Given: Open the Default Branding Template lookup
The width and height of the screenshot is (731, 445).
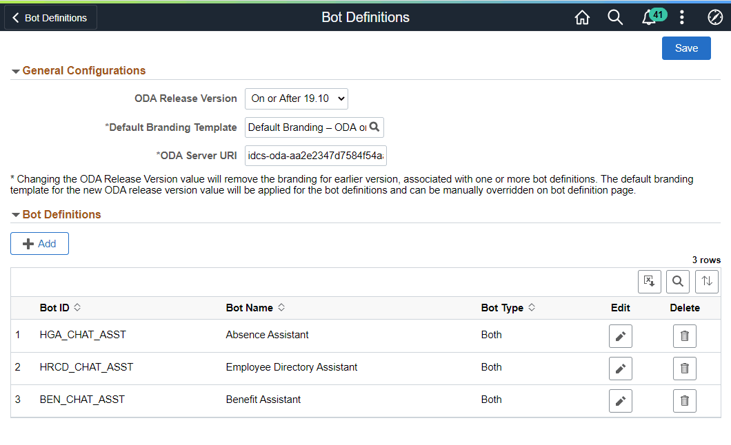Looking at the screenshot, I should pyautogui.click(x=374, y=127).
